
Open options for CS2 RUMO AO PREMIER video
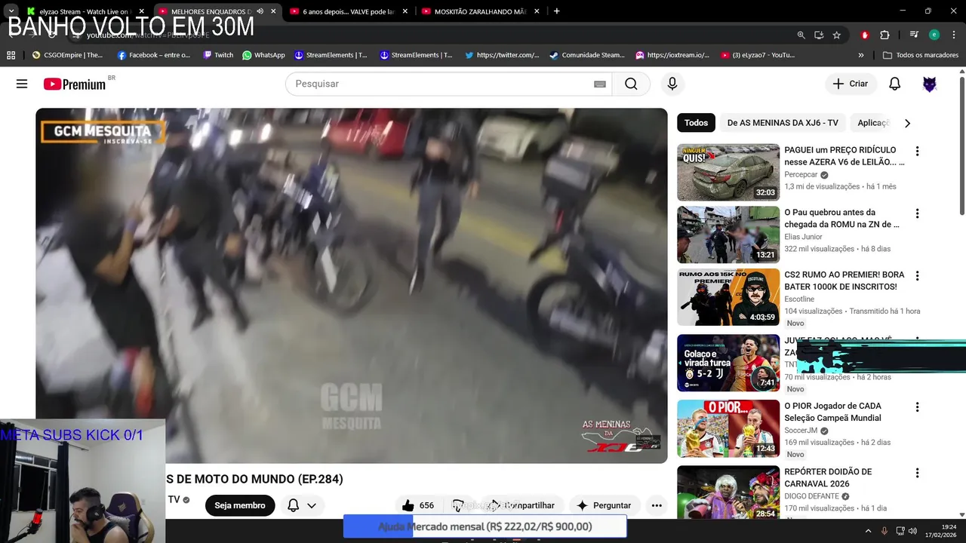coord(917,276)
